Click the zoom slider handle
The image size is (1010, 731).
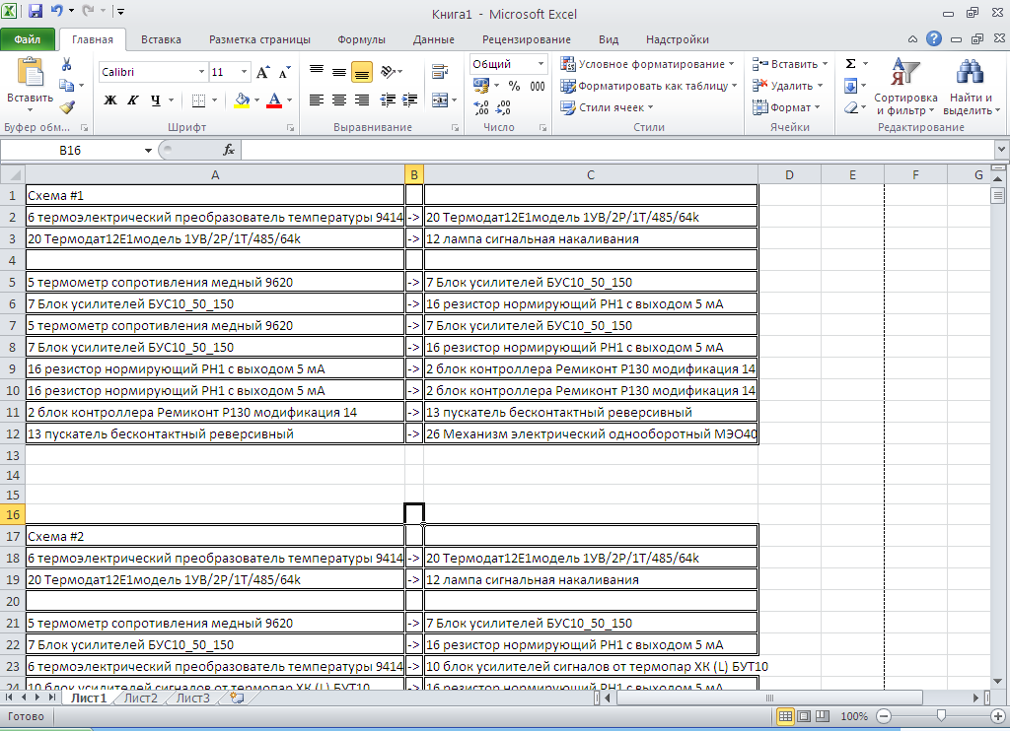tap(941, 715)
